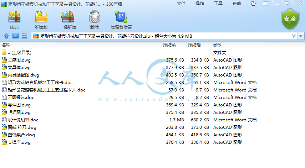Click the 夹具体.dwg file icon

click(4, 68)
